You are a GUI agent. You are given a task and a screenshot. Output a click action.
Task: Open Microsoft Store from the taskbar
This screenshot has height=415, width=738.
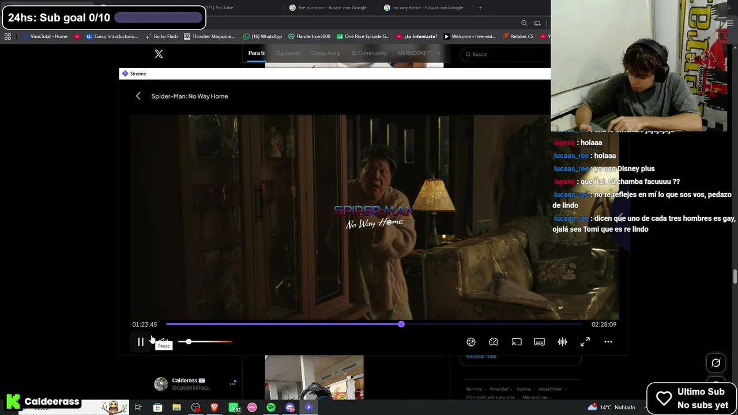[x=157, y=408]
